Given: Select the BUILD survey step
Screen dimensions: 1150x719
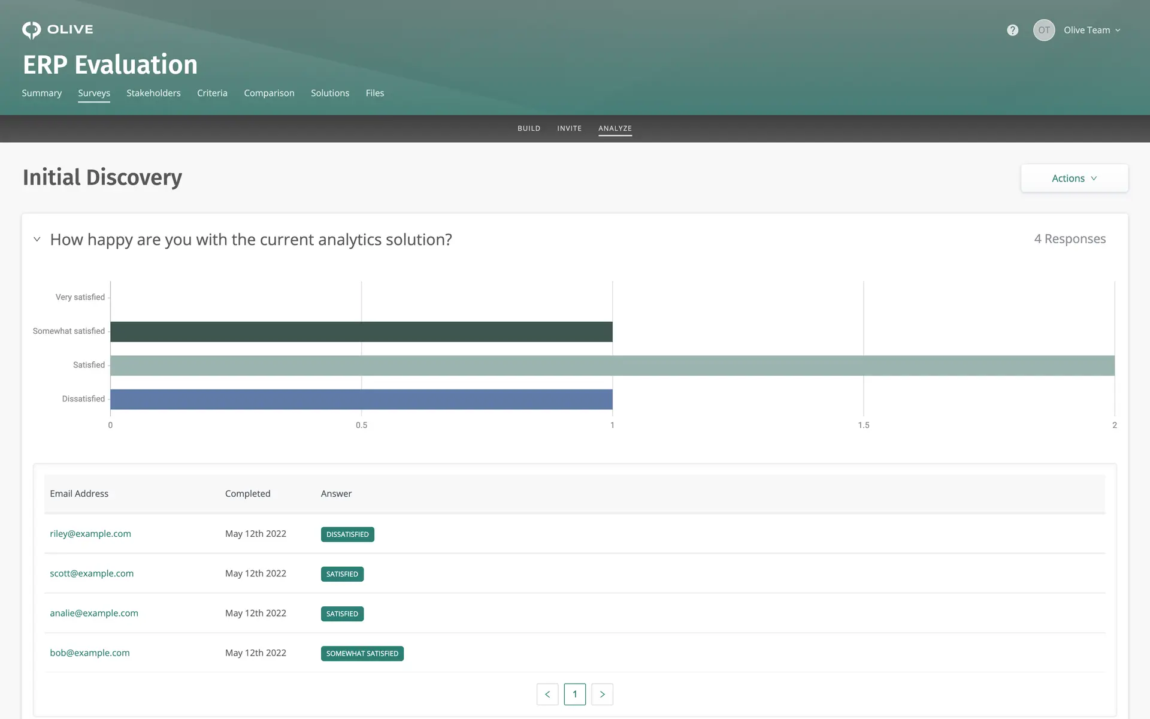Looking at the screenshot, I should tap(529, 128).
